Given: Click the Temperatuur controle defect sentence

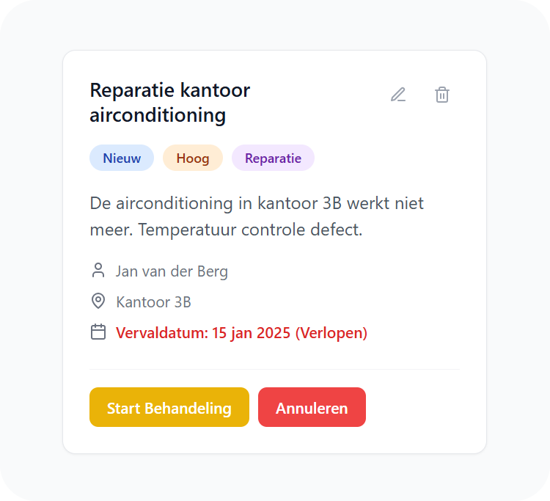Looking at the screenshot, I should tap(250, 230).
